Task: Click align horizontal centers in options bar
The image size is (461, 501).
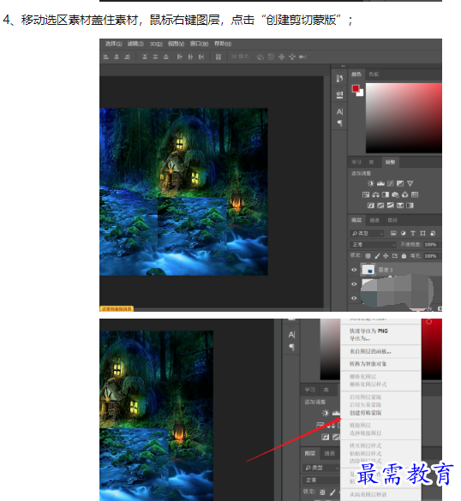Action: pyautogui.click(x=117, y=57)
